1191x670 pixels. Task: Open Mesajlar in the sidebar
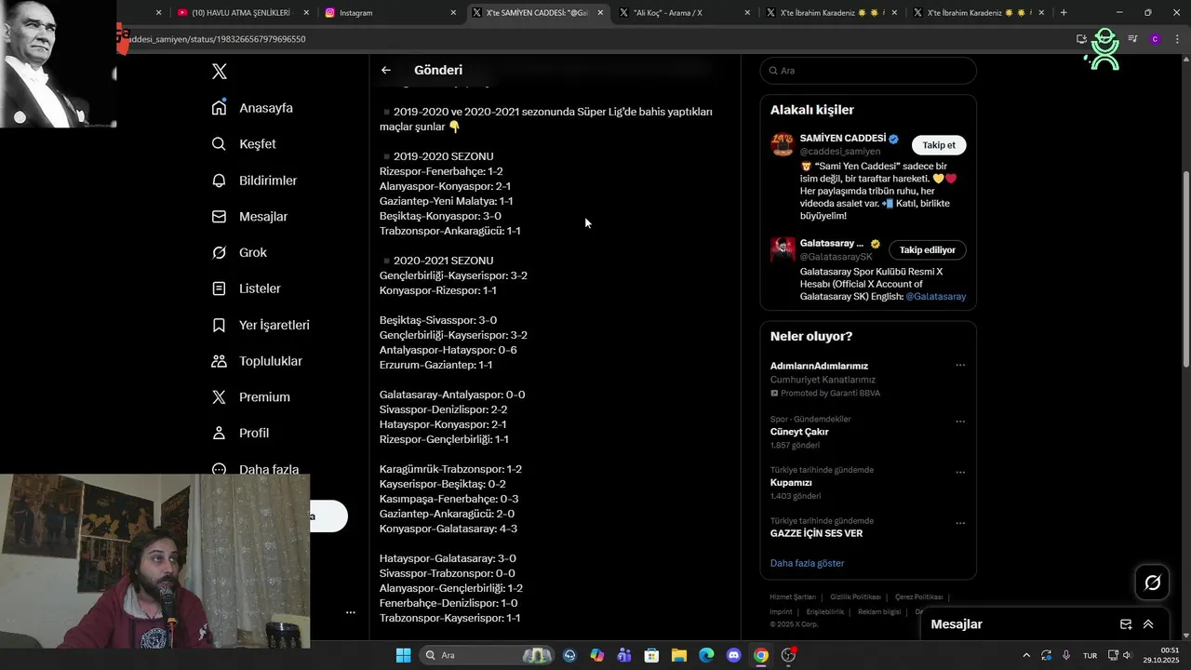point(249,217)
